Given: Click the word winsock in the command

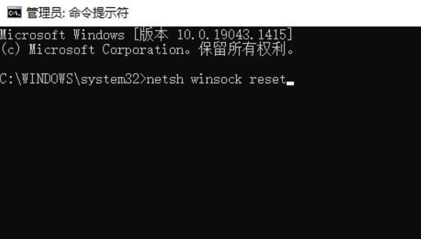Looking at the screenshot, I should (x=216, y=79).
